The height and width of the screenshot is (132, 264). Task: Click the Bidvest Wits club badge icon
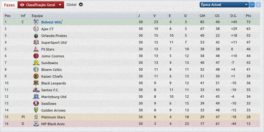[36, 22]
